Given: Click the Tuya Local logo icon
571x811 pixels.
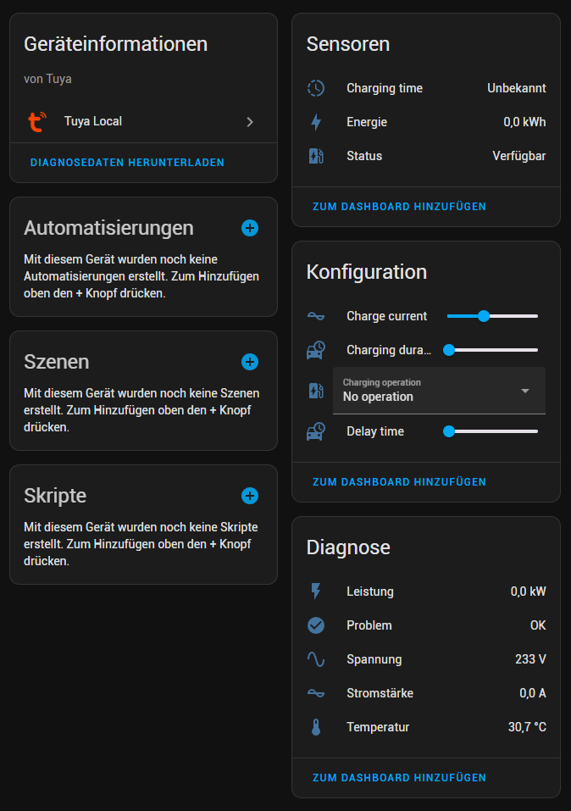Looking at the screenshot, I should tap(36, 122).
